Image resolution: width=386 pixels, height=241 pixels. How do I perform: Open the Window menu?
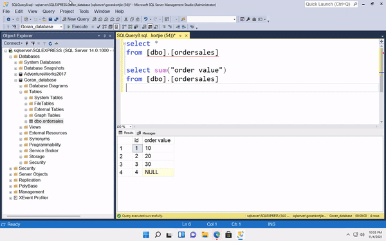pyautogui.click(x=102, y=12)
